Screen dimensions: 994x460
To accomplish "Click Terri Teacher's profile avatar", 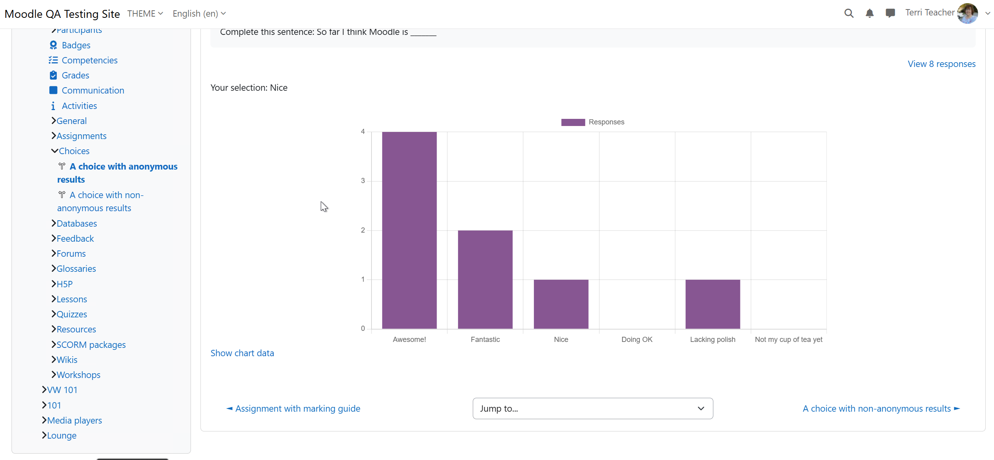I will [x=967, y=13].
